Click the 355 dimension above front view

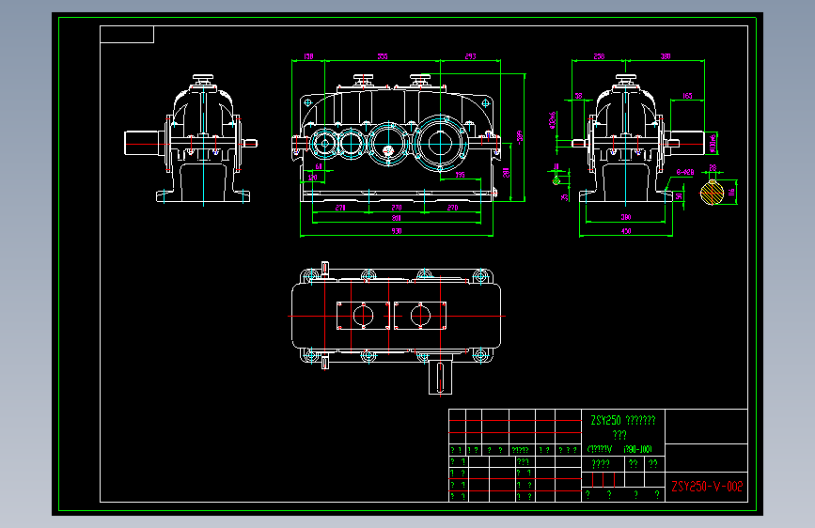click(383, 56)
